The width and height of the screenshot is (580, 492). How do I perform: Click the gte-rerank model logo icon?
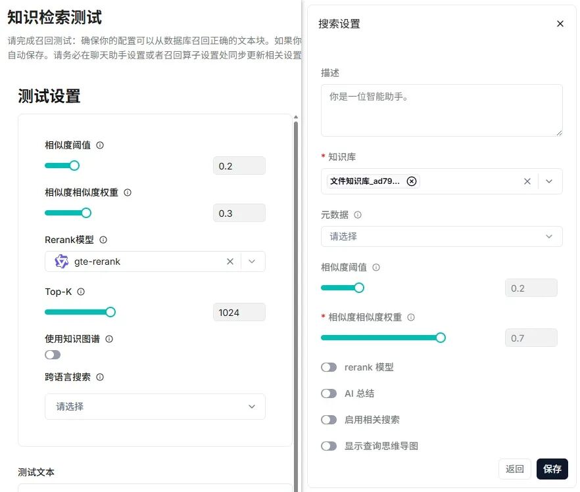[x=59, y=261]
